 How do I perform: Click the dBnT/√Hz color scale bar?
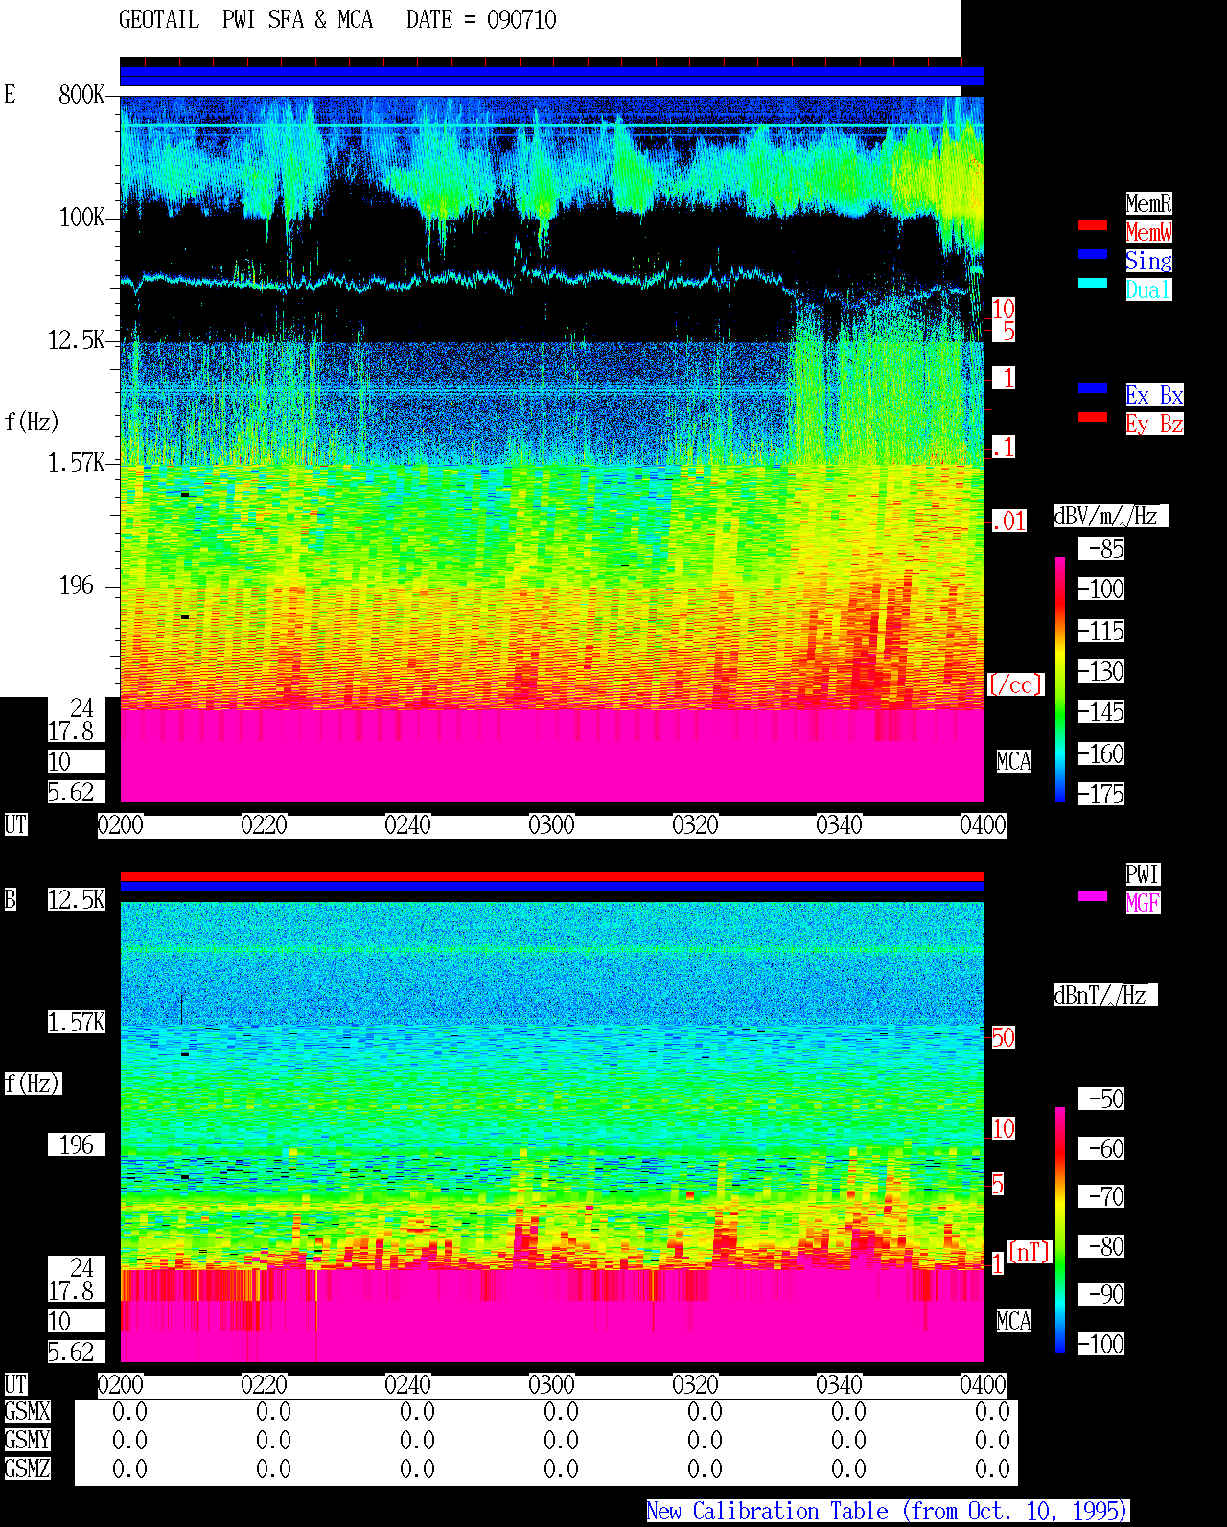(1060, 1230)
